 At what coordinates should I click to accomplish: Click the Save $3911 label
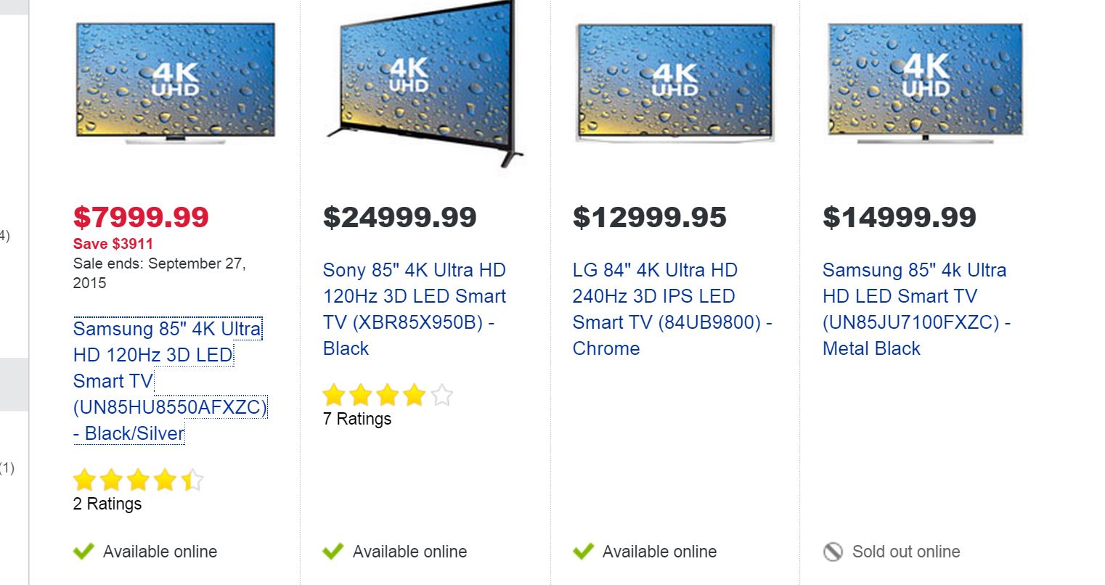click(113, 244)
